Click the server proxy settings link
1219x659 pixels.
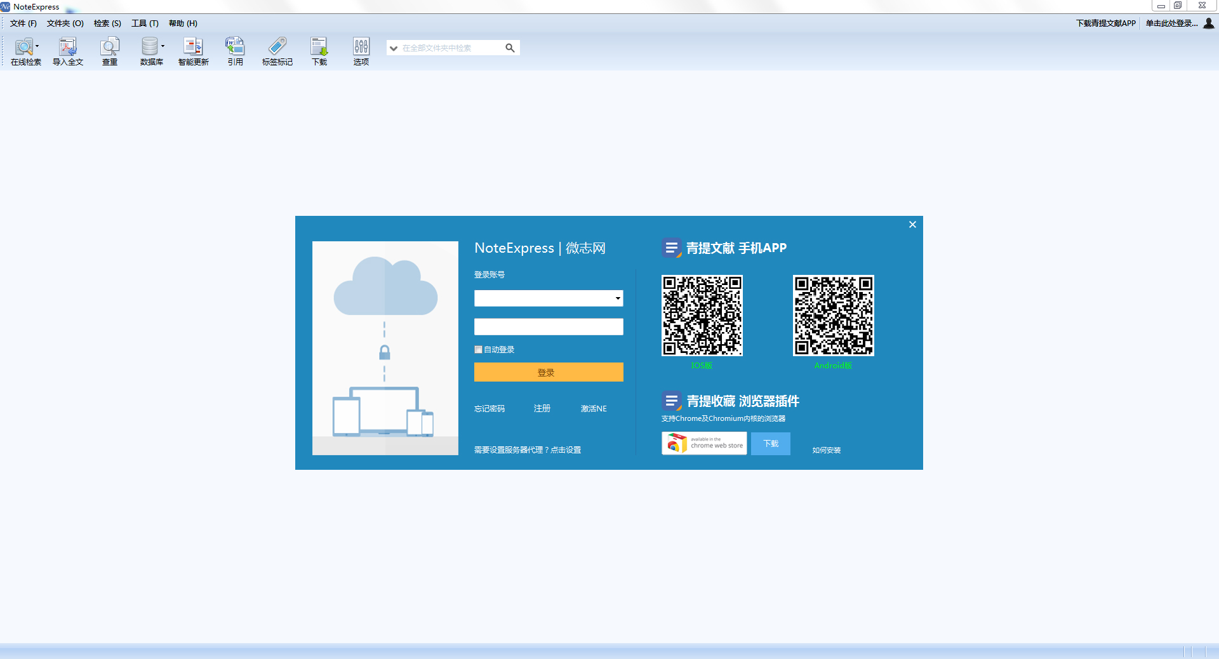coord(528,449)
